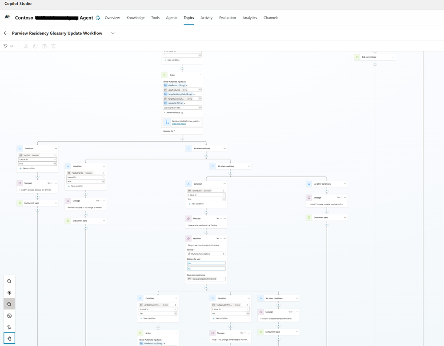Image resolution: width=444 pixels, height=346 pixels.
Task: Switch to the Agents tab
Action: [172, 17]
